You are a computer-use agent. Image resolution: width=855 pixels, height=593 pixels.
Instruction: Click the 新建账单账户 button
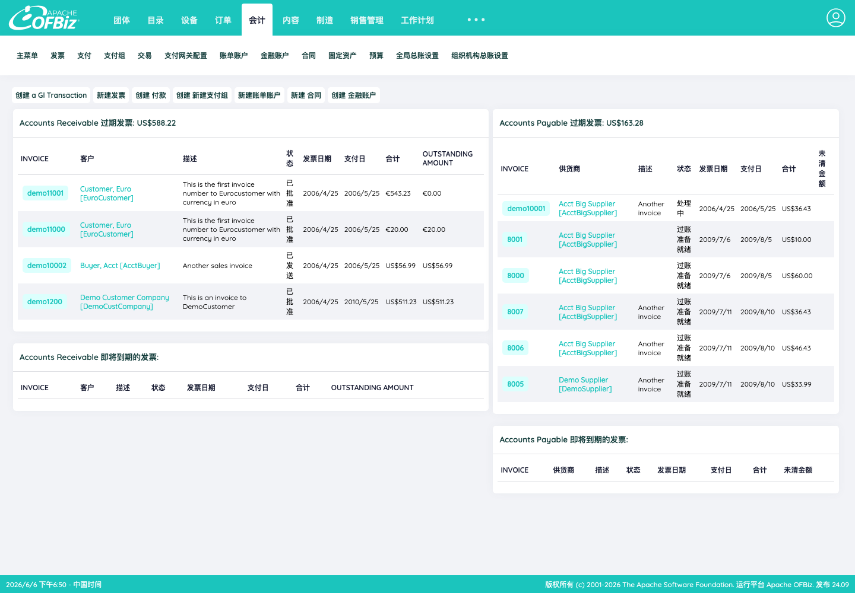pos(259,95)
